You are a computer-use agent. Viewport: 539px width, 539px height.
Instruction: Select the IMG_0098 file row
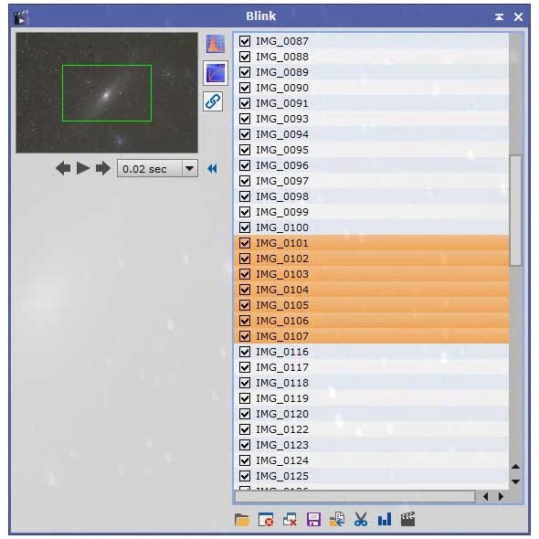[x=371, y=196]
